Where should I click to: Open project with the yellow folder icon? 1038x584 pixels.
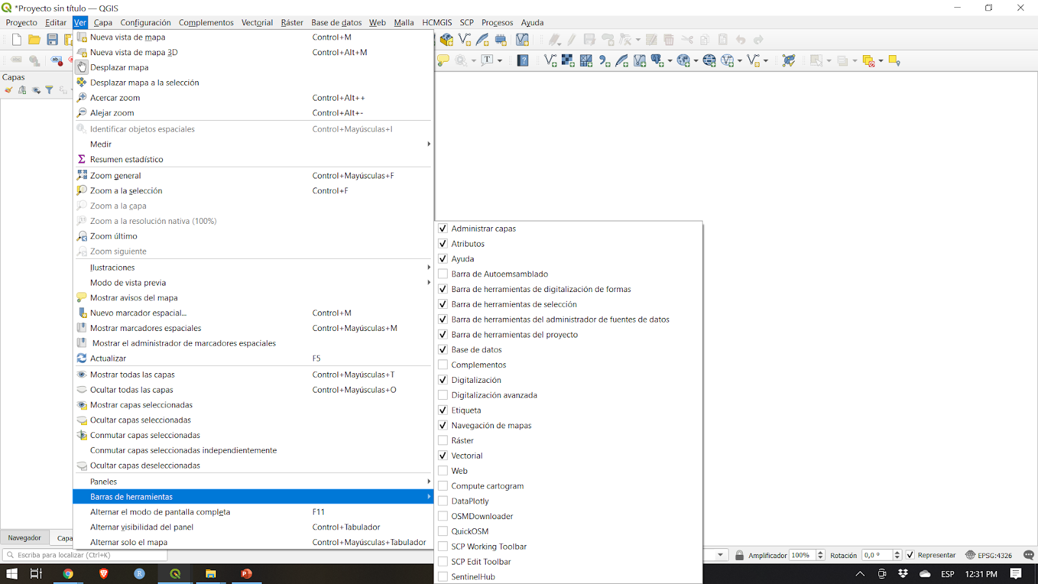34,40
